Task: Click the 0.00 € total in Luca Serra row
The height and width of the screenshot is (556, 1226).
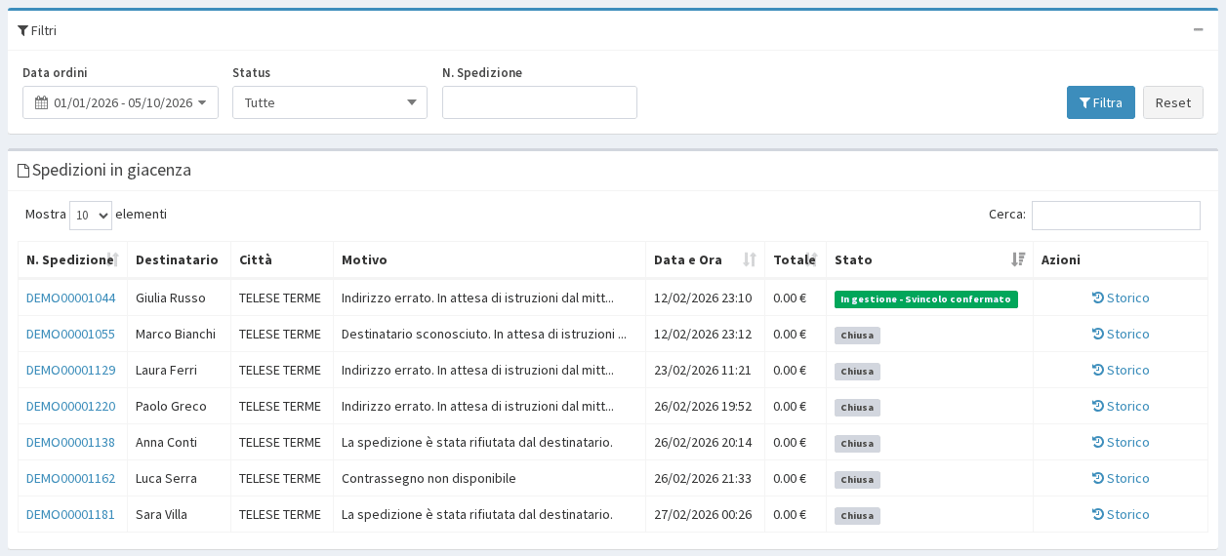Action: (790, 478)
